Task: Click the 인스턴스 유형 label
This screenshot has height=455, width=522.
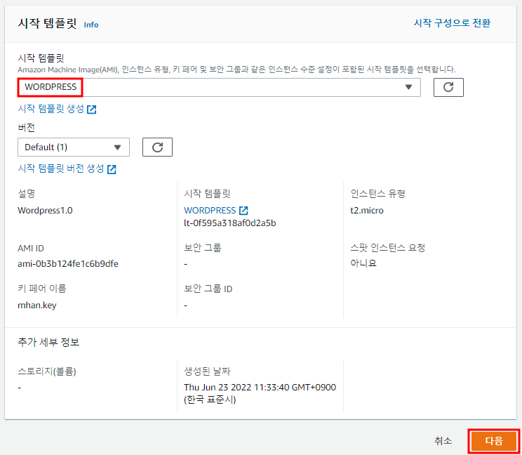Action: (x=377, y=194)
